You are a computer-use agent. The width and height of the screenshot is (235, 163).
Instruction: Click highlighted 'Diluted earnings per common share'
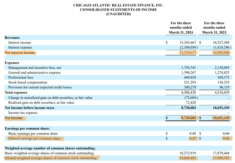click(x=34, y=139)
